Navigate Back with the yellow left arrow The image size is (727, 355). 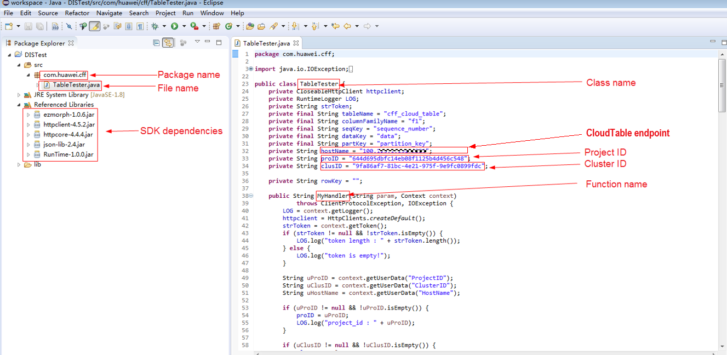tap(347, 26)
